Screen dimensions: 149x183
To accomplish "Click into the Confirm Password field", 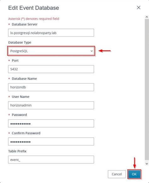I will (51, 141).
